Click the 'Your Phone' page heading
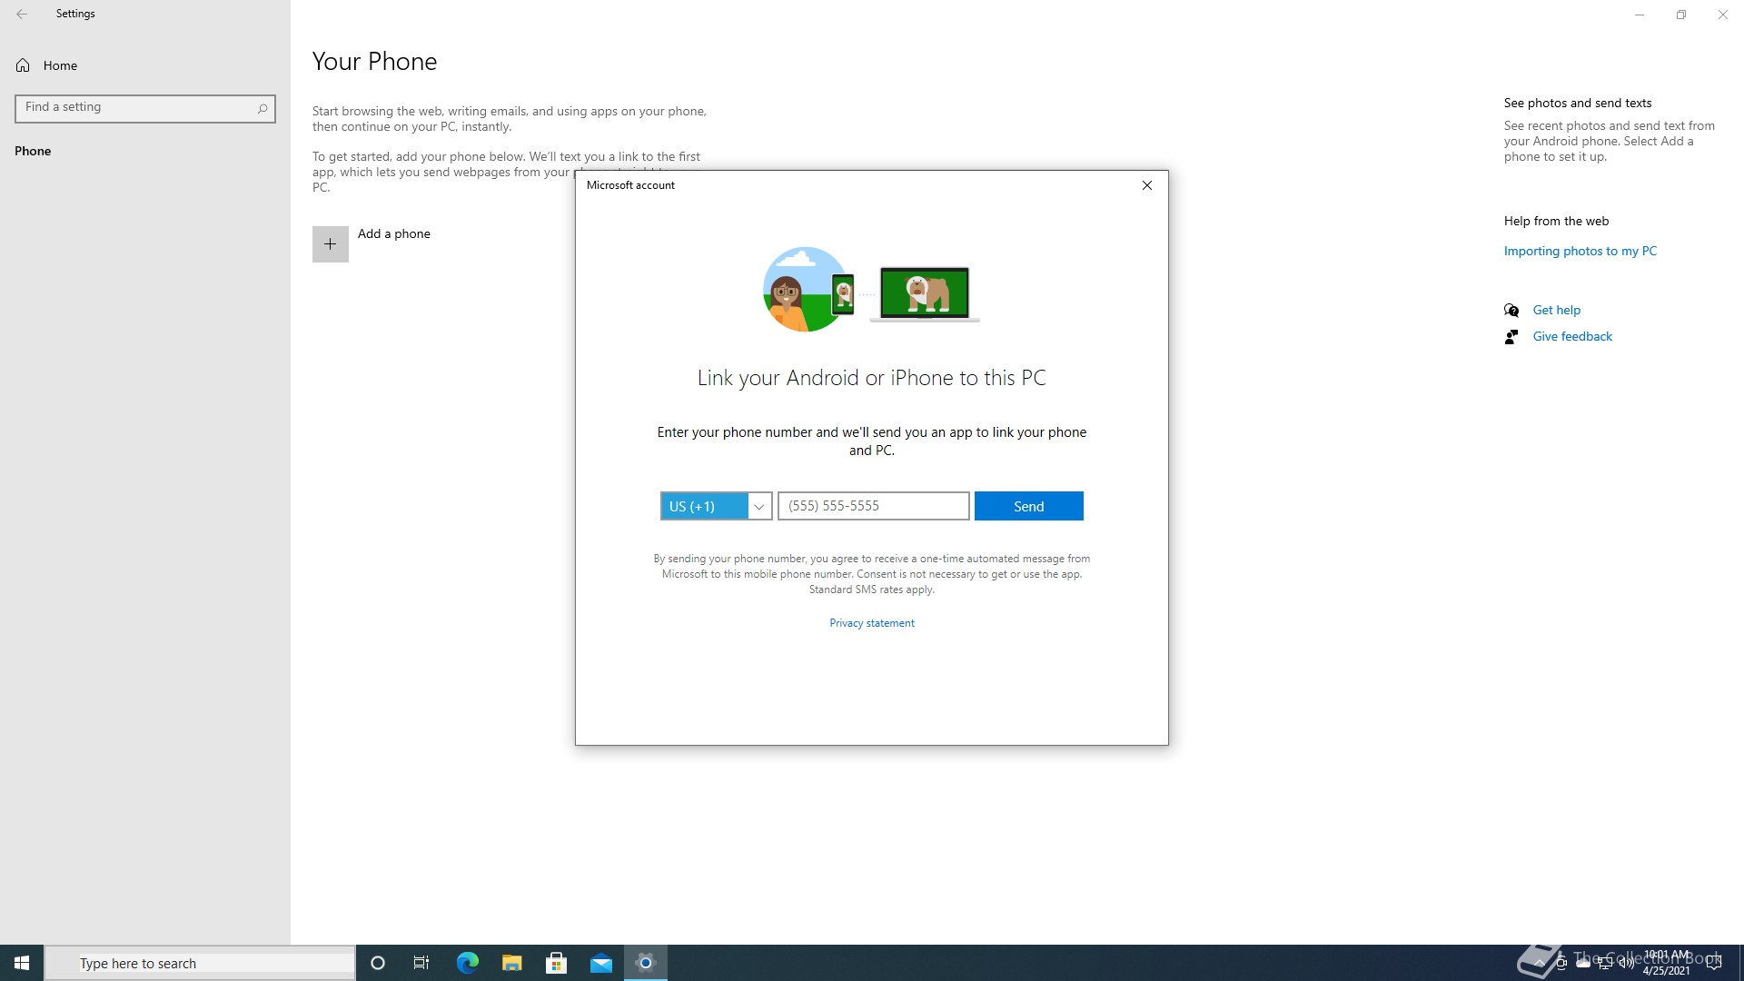This screenshot has width=1744, height=981. point(374,62)
